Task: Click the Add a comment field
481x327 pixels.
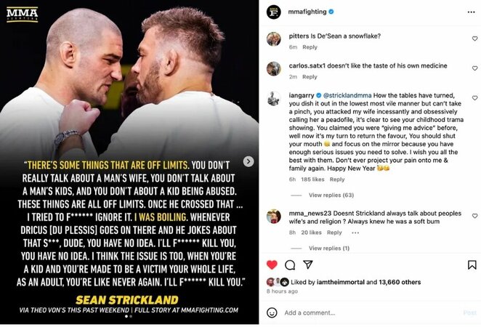Action: (x=363, y=312)
